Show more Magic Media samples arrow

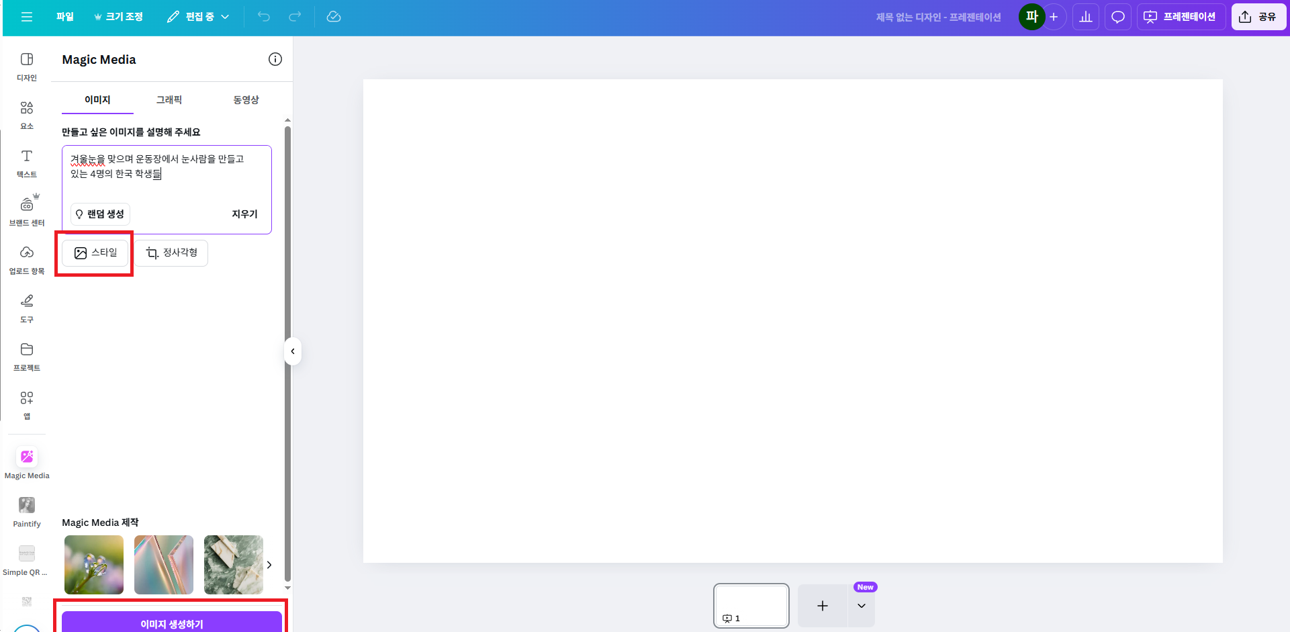coord(269,565)
